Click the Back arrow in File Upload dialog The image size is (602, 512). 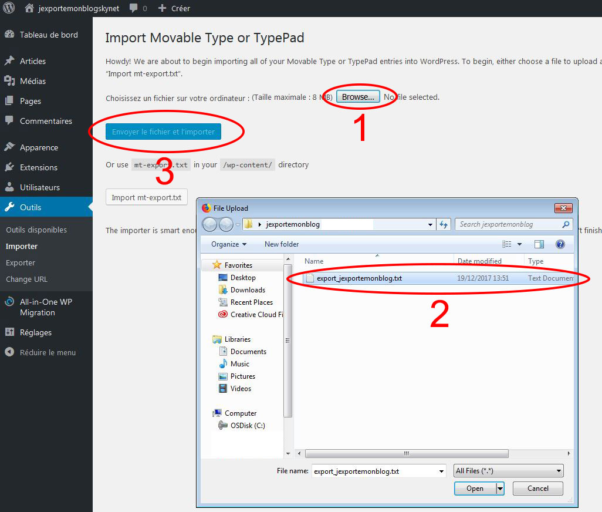pyautogui.click(x=209, y=224)
